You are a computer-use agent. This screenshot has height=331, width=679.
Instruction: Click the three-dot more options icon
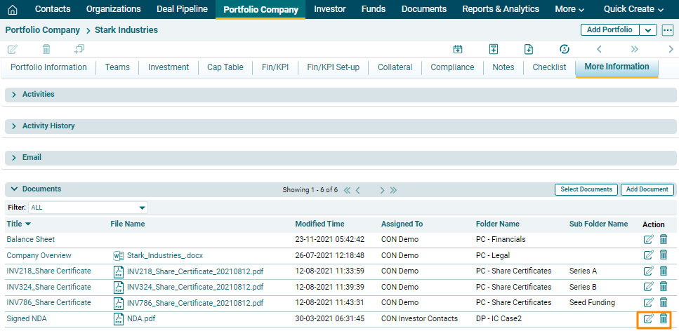coord(667,30)
